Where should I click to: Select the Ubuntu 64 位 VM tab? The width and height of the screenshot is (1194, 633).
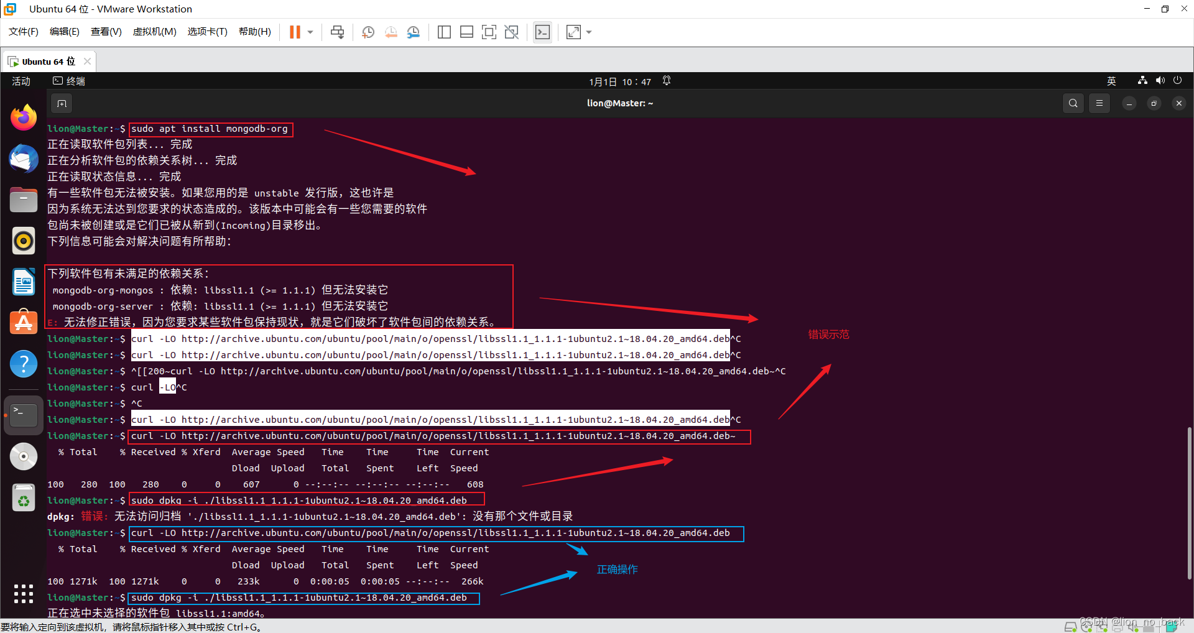(49, 62)
